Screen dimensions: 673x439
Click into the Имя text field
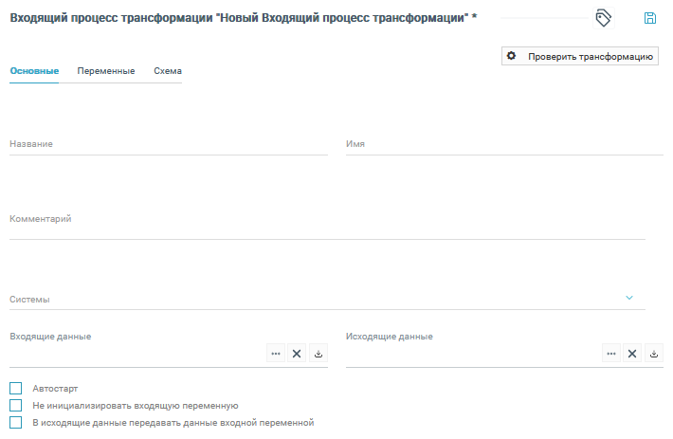click(504, 144)
